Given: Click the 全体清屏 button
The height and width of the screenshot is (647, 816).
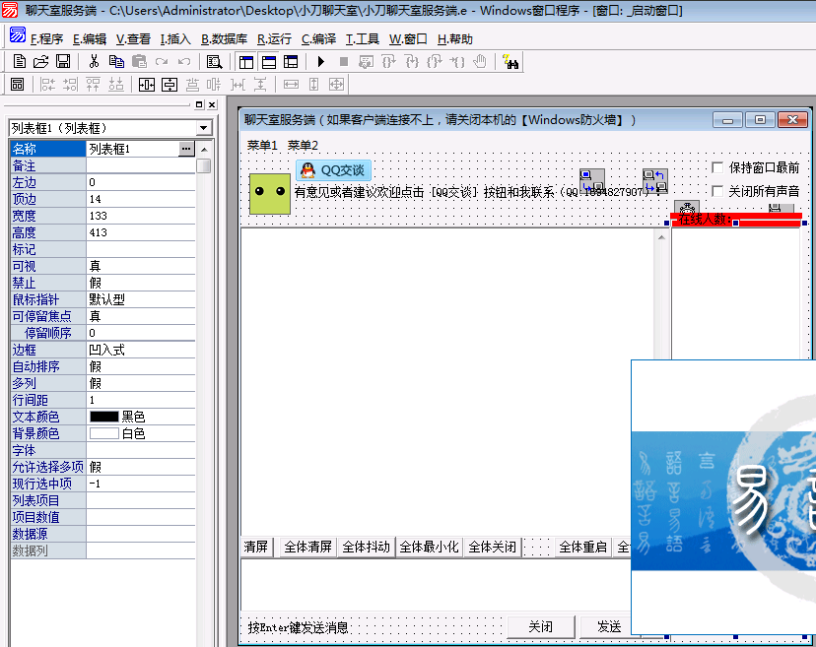Looking at the screenshot, I should [x=308, y=547].
